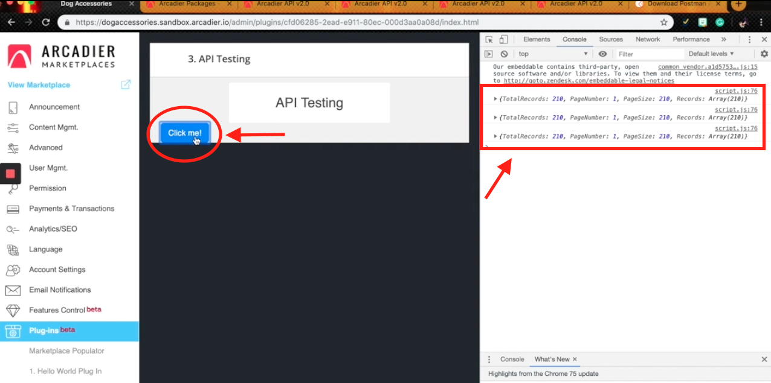771x383 pixels.
Task: Click the 3. API Testing header
Action: (x=219, y=60)
